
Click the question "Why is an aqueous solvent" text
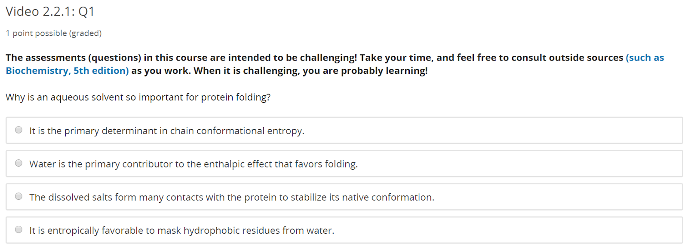click(x=138, y=98)
